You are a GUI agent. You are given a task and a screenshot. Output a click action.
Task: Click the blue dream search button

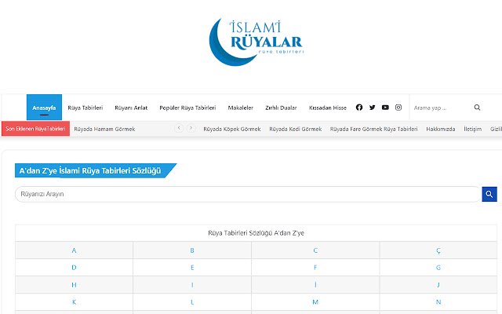(x=489, y=194)
